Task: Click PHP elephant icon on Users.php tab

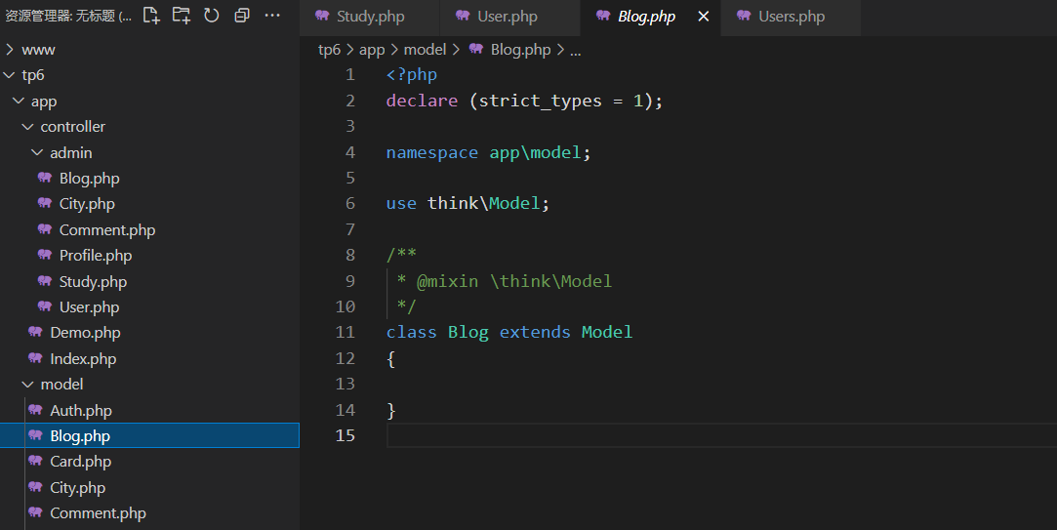Action: tap(744, 16)
